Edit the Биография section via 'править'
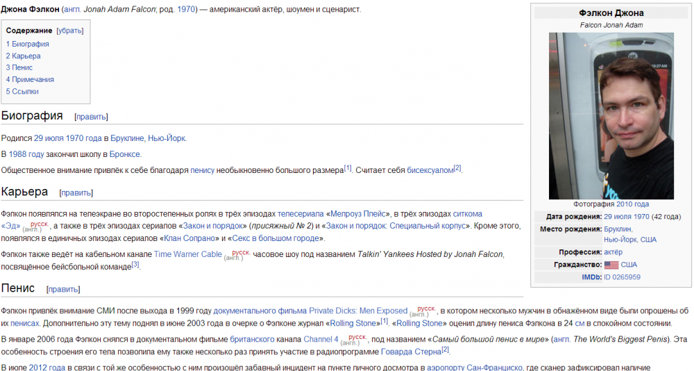 pyautogui.click(x=92, y=117)
